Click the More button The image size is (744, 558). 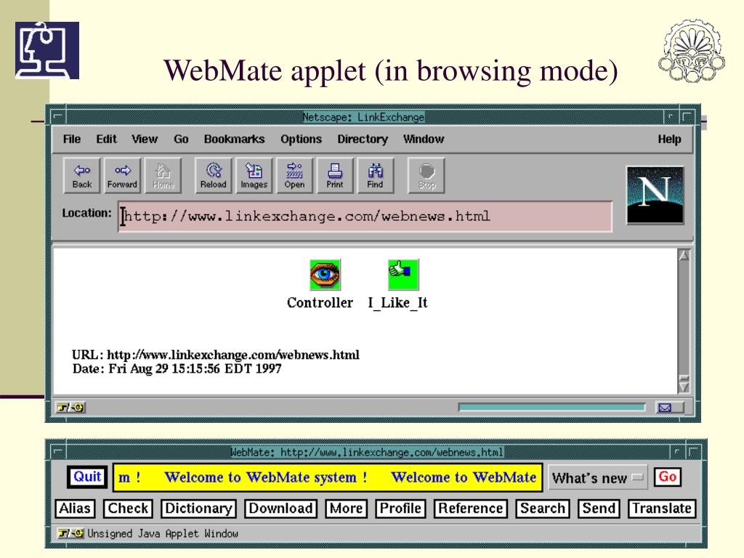[x=347, y=508]
